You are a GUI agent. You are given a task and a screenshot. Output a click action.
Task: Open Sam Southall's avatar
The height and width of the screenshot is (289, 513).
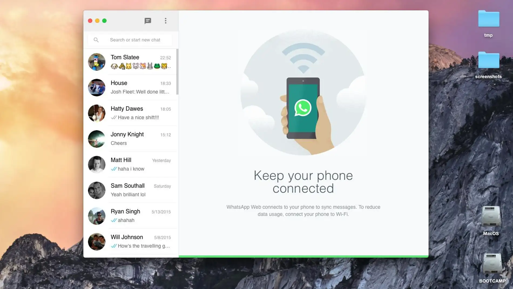coord(97,190)
